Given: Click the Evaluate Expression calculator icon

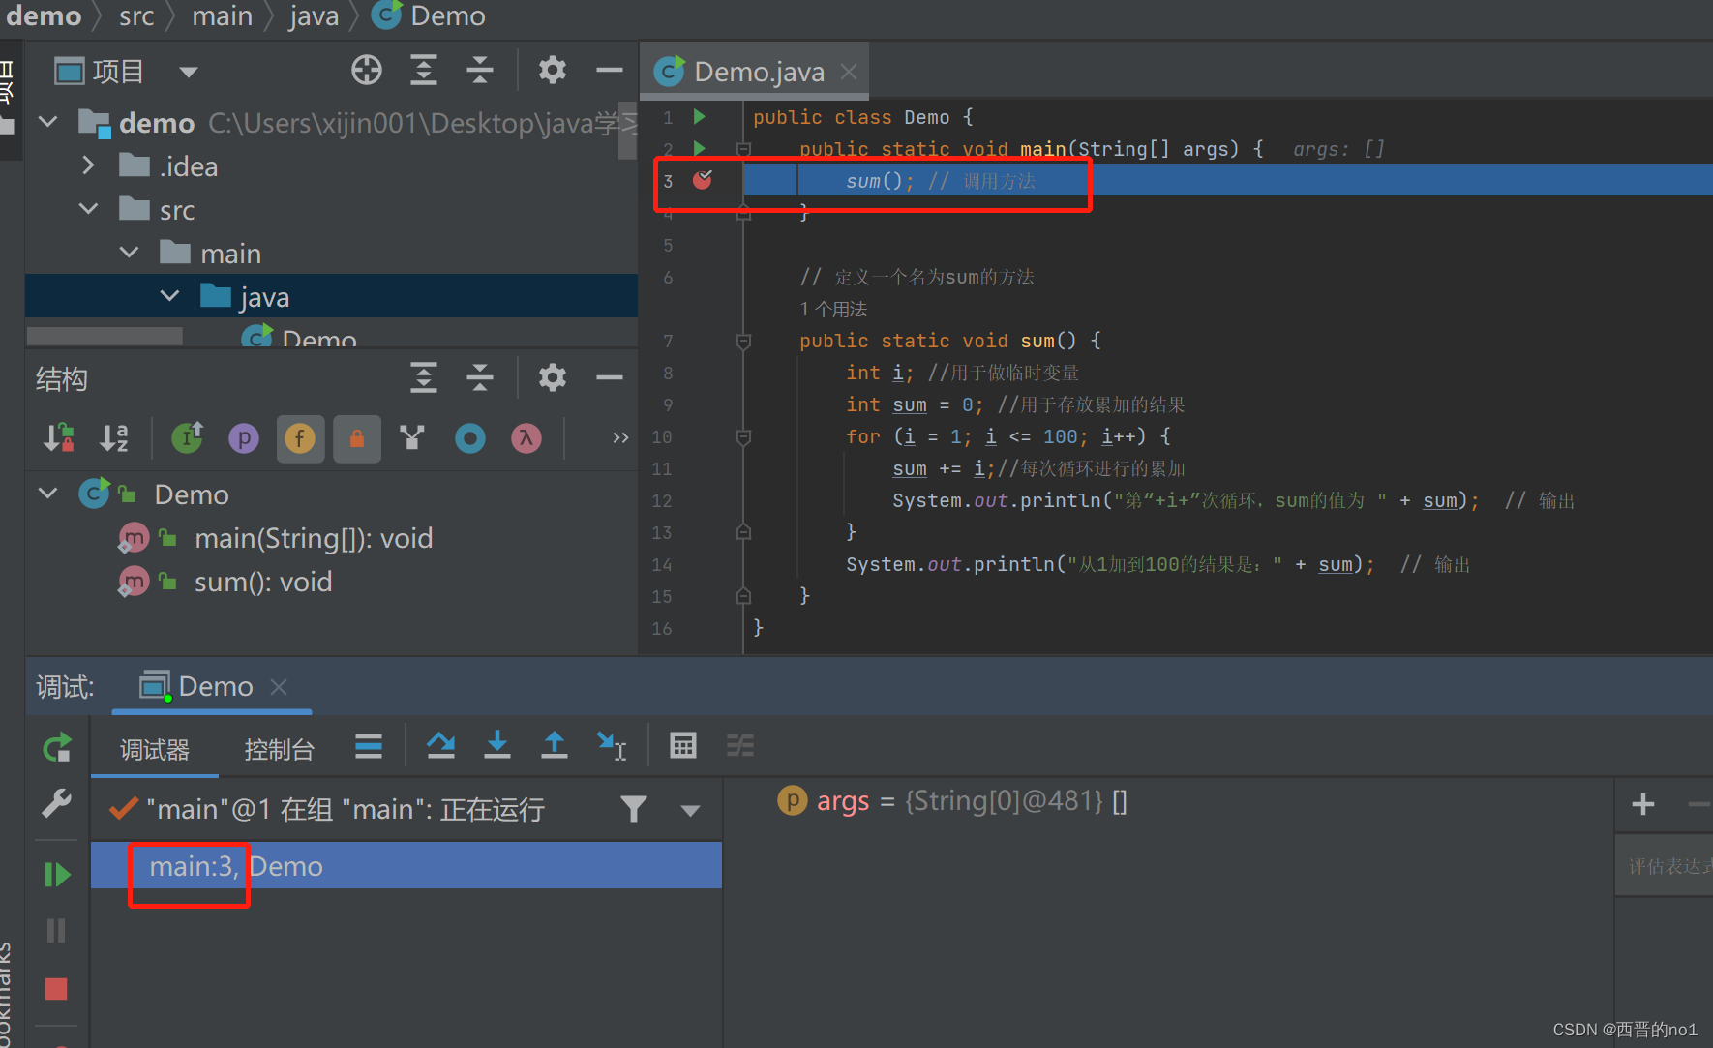Looking at the screenshot, I should click(x=683, y=745).
